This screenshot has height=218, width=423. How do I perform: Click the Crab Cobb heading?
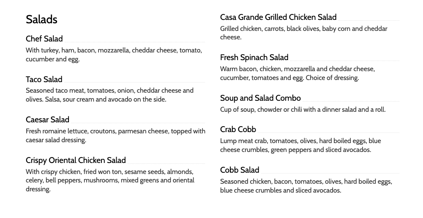click(238, 130)
